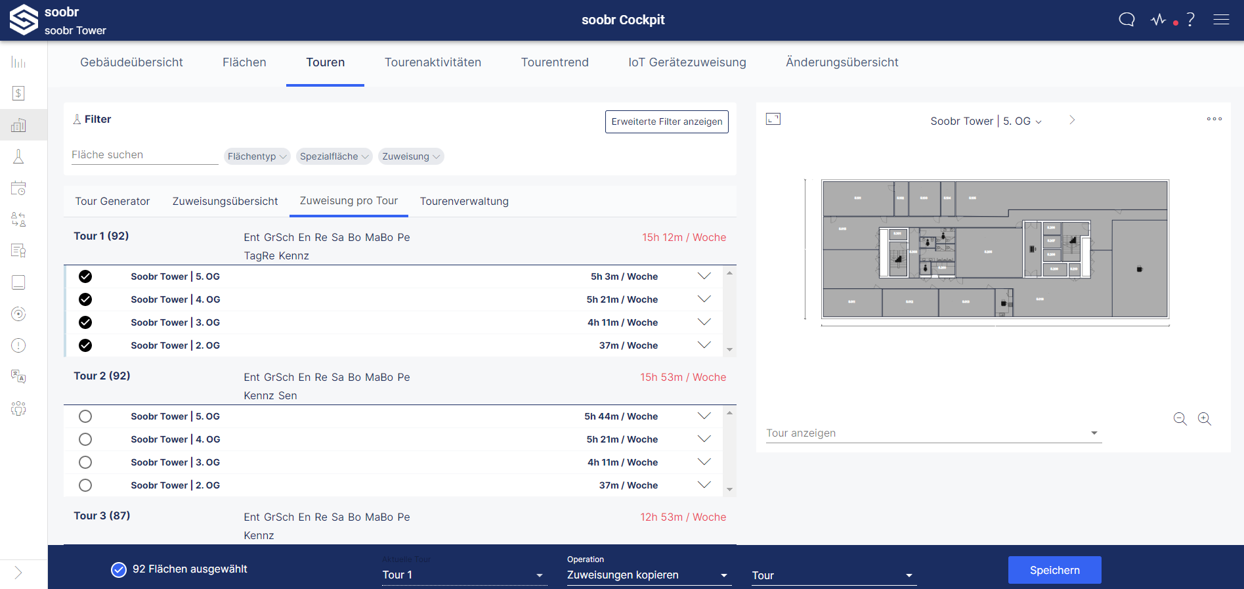
Task: Expand Tour 2 row 4h 11m / Woche
Action: pyautogui.click(x=704, y=462)
